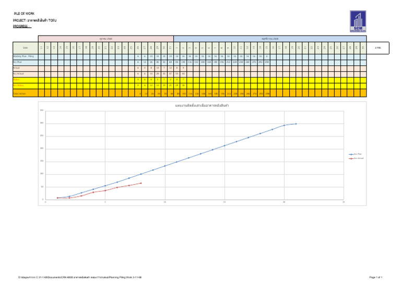Click the white box right of the date row
The height and width of the screenshot is (284, 401).
coord(378,48)
